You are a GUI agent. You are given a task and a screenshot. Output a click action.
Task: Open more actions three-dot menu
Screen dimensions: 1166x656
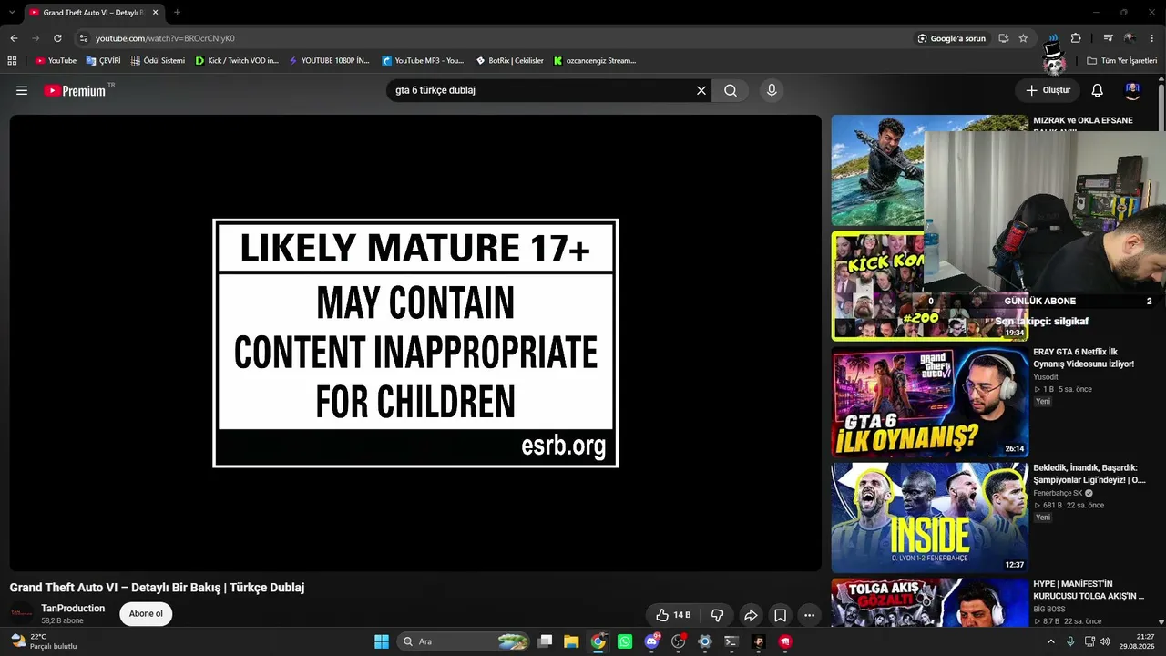tap(810, 615)
